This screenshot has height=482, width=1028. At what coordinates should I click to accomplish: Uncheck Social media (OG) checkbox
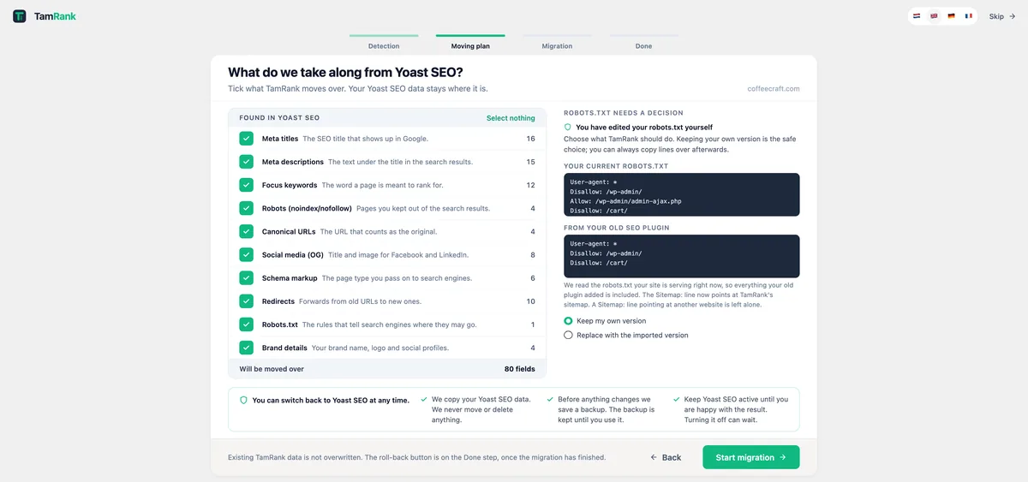(247, 255)
